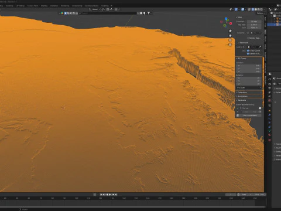Screen dimensions: 281x211
Task: Click the zoom magnifier gizmo in viewport
Action: (x=230, y=31)
